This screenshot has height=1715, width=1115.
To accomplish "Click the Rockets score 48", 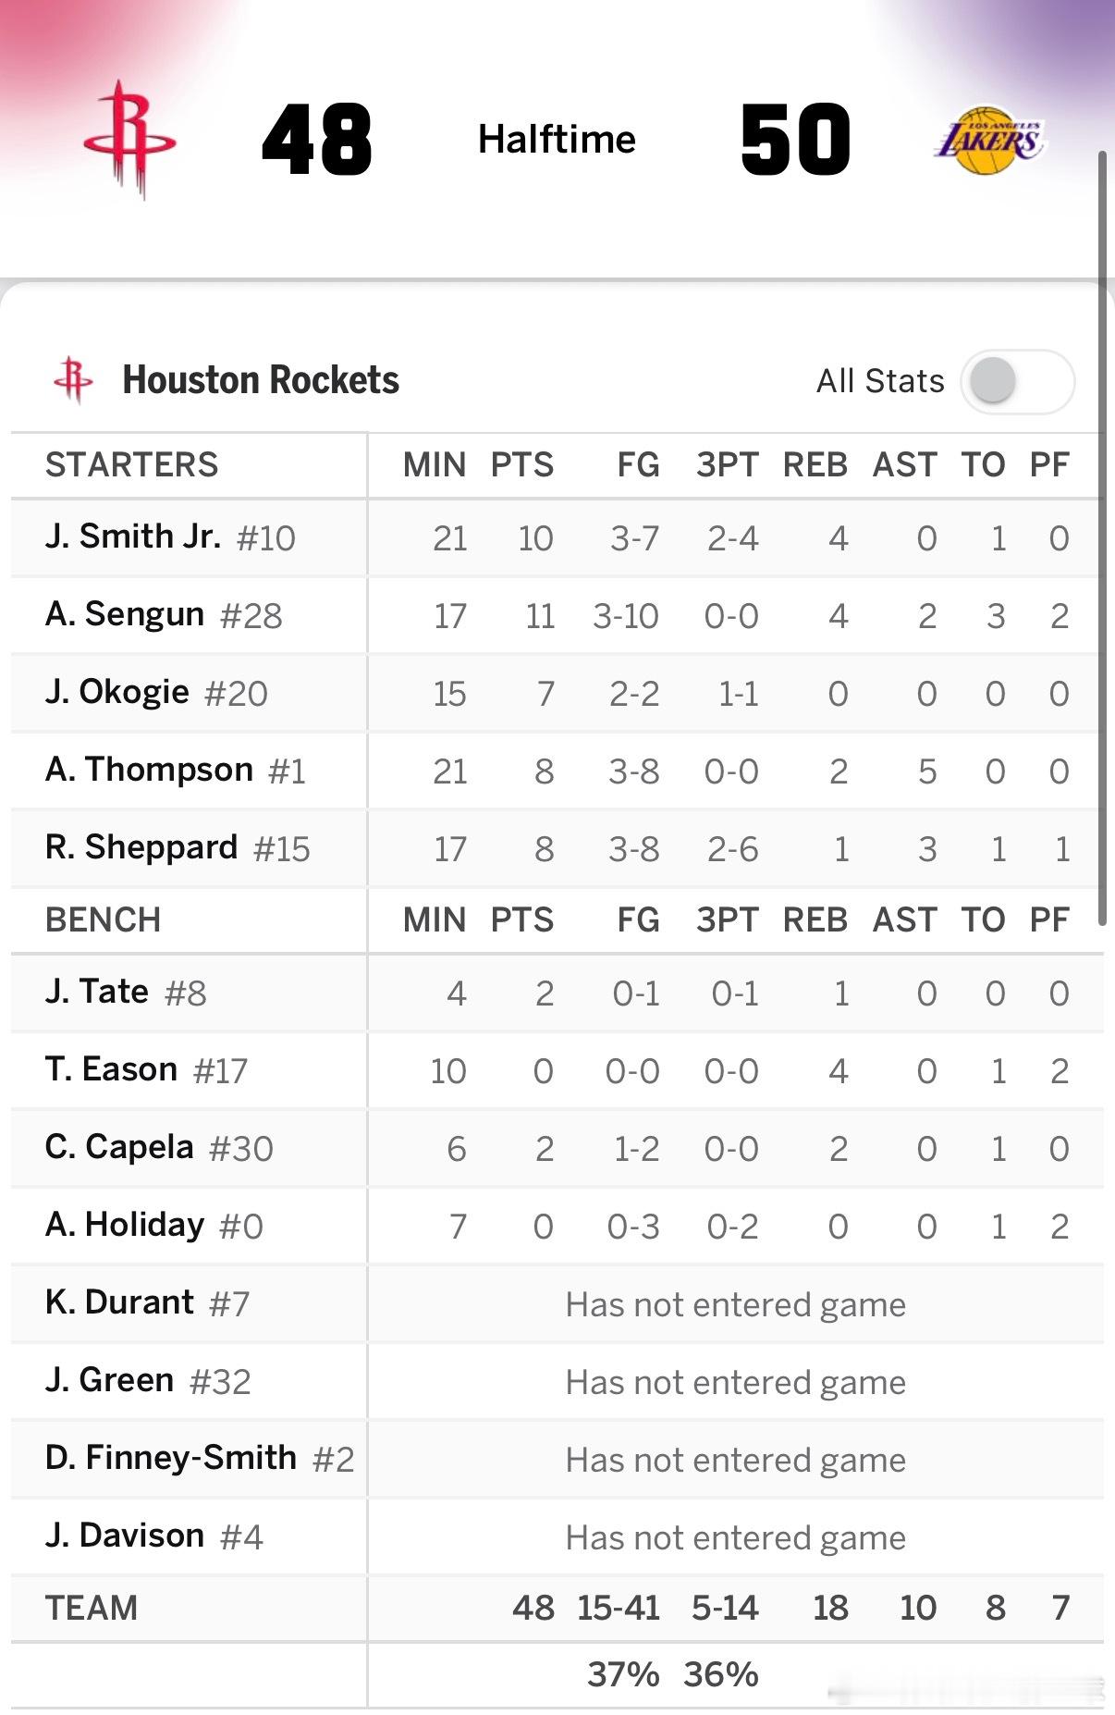I will click(x=316, y=140).
